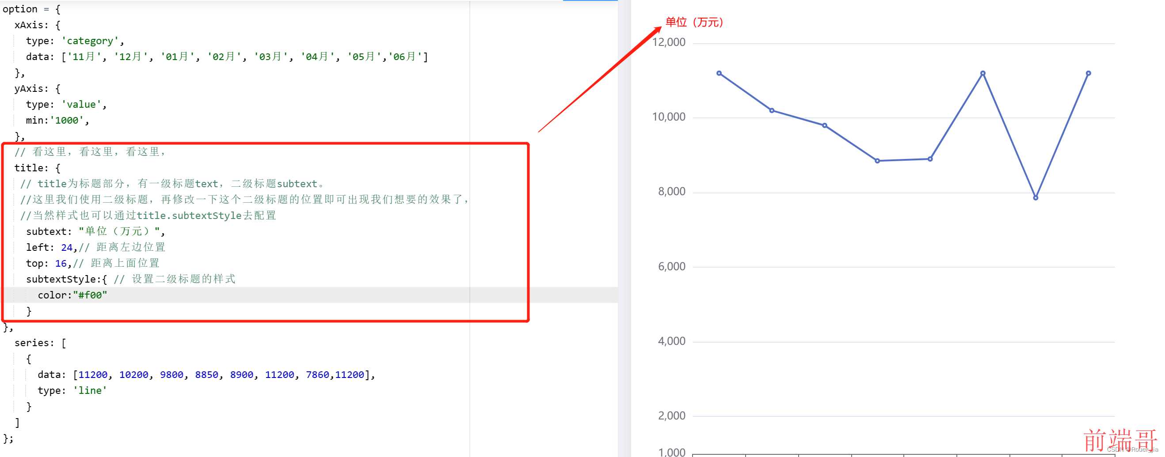Click the comment mentioning 一级标题text
The width and height of the screenshot is (1165, 457).
(173, 184)
